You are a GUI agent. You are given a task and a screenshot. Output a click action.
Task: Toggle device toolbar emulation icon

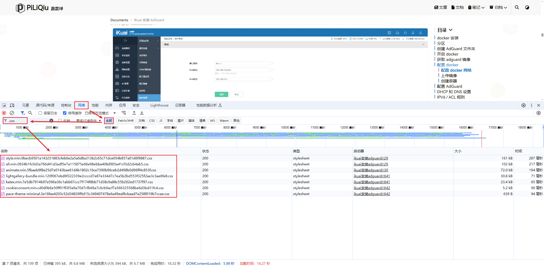pos(12,105)
